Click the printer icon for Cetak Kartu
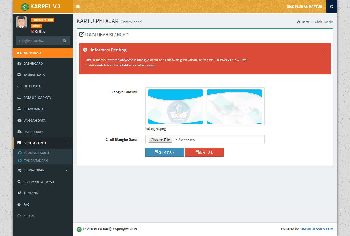This screenshot has width=350, height=236. tap(19, 109)
